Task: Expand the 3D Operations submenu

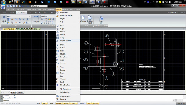Action: pyautogui.click(x=68, y=89)
